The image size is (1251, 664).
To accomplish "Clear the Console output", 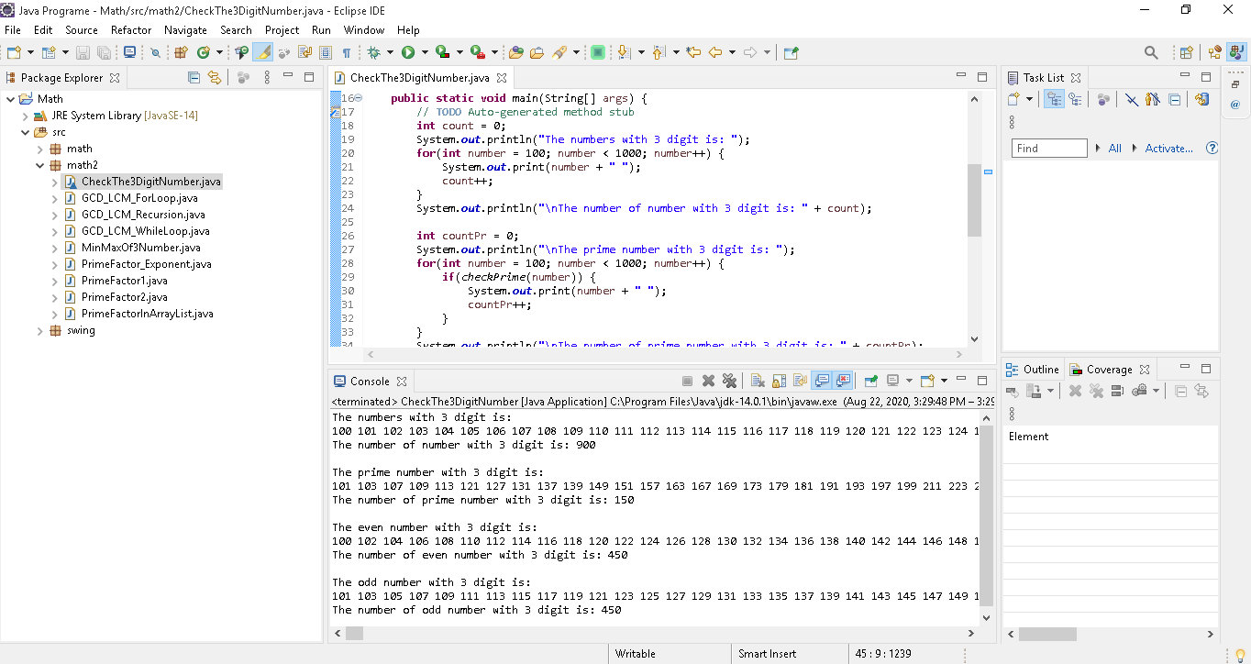I will (758, 380).
